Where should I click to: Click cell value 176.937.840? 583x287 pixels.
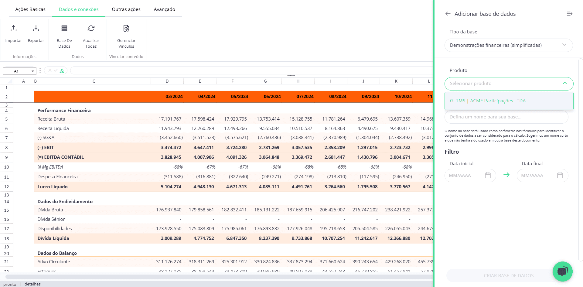[x=169, y=210]
